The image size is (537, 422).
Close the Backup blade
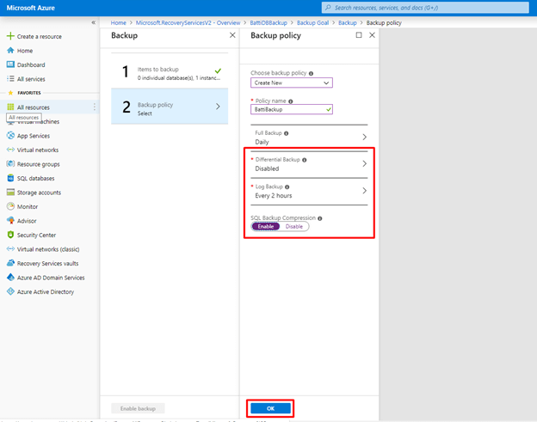coord(232,35)
